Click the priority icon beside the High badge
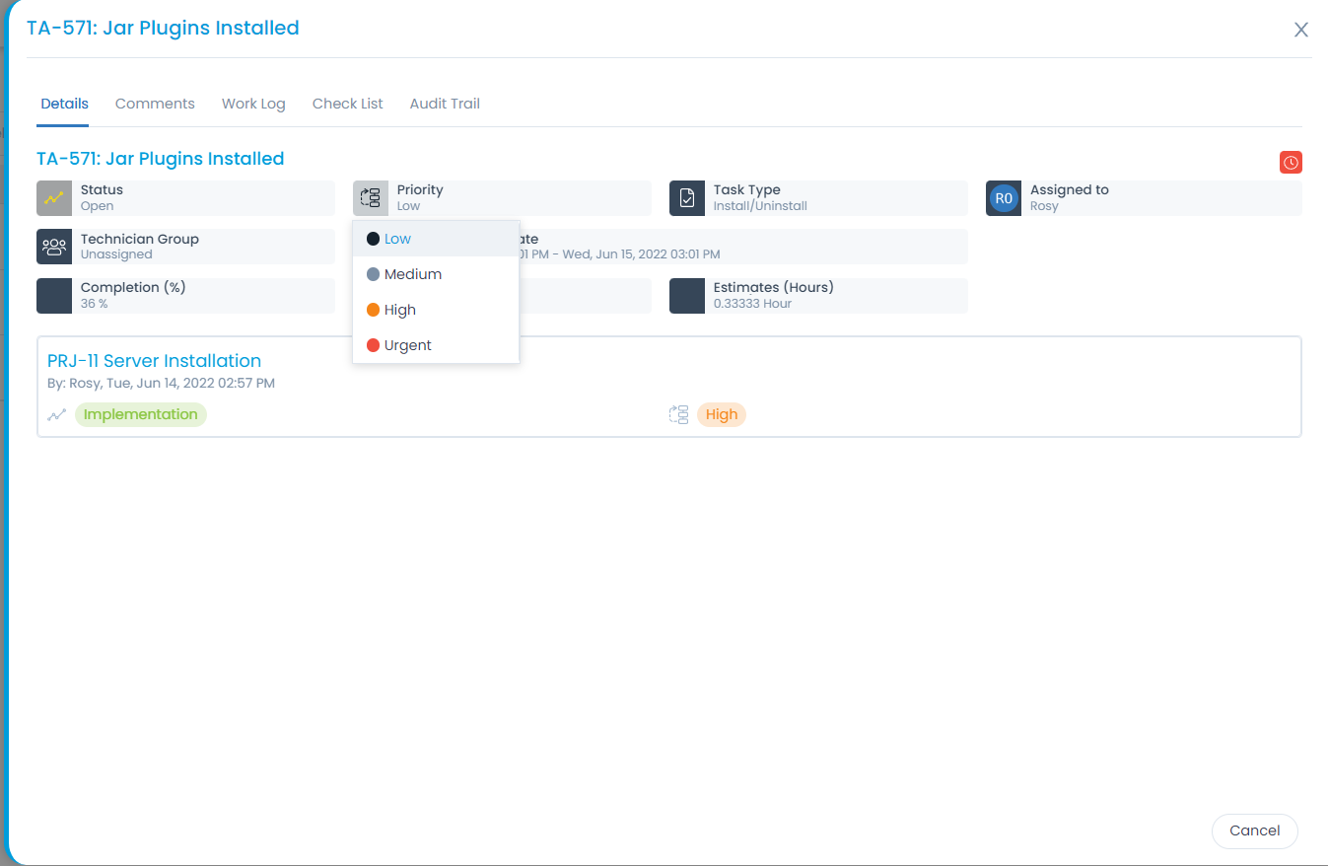 click(x=678, y=414)
